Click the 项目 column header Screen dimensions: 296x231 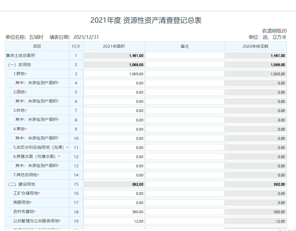tap(37, 46)
